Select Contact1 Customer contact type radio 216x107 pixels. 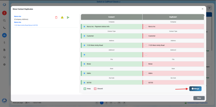point(85,36)
